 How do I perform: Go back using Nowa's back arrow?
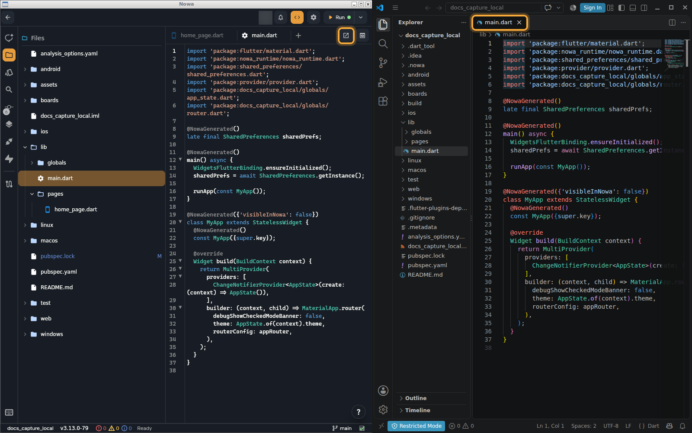(x=8, y=17)
